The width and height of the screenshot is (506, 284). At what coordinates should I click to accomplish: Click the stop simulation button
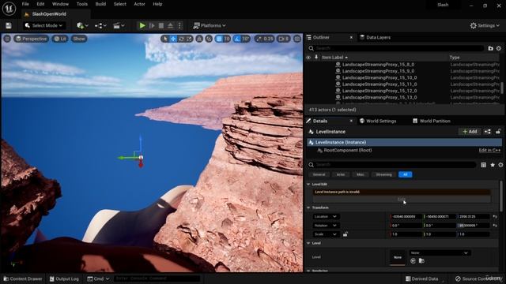coord(161,25)
